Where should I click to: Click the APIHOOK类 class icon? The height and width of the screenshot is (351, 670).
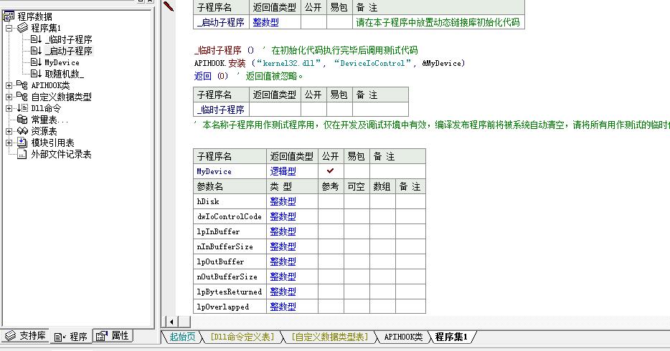click(22, 85)
